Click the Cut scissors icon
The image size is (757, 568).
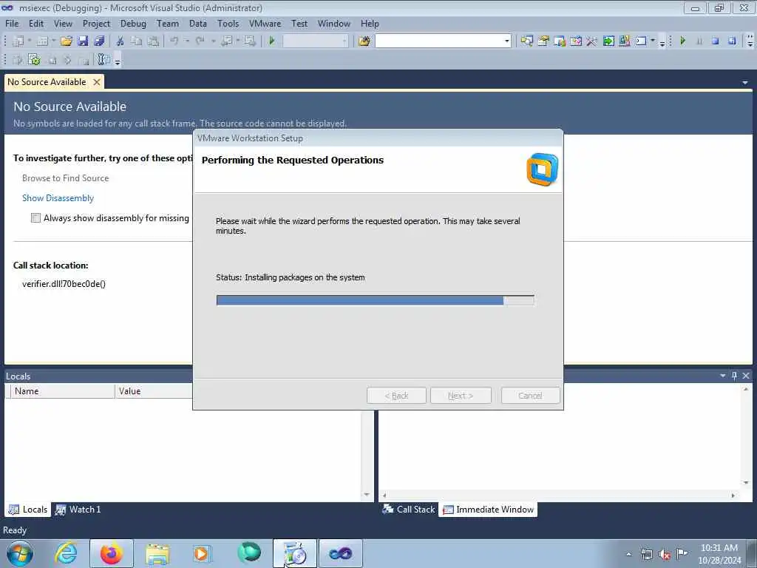120,41
